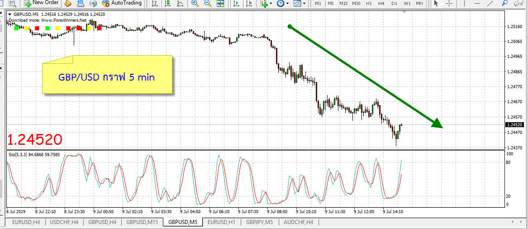Image resolution: width=528 pixels, height=229 pixels.
Task: Switch chart to line chart mode
Action: (181, 4)
